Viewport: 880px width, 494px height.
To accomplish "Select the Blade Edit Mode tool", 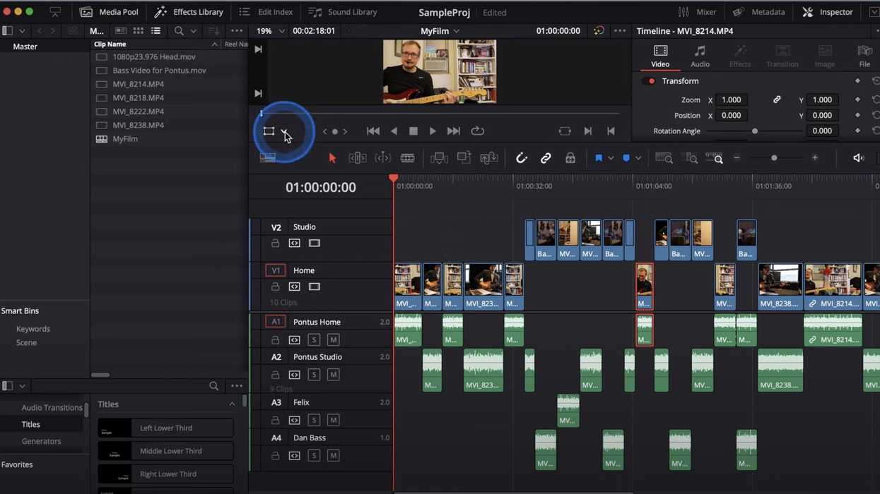I will (408, 158).
